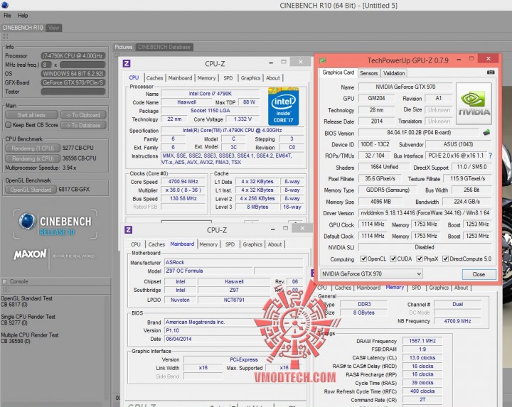Click the Intel Core i7 logo in CPU-Z
The height and width of the screenshot is (407, 512).
(x=283, y=106)
